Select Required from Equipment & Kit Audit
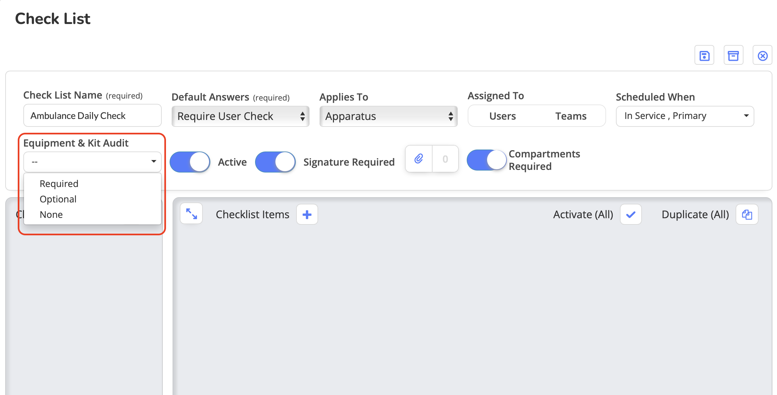 coord(59,184)
